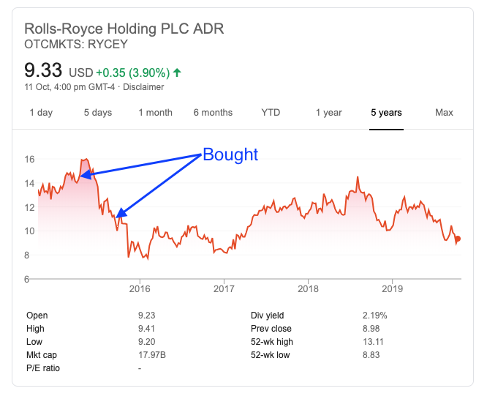Click the 16 y-axis label

[29, 160]
